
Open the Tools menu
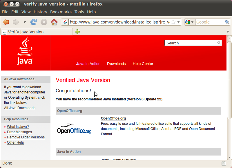tap(79, 12)
